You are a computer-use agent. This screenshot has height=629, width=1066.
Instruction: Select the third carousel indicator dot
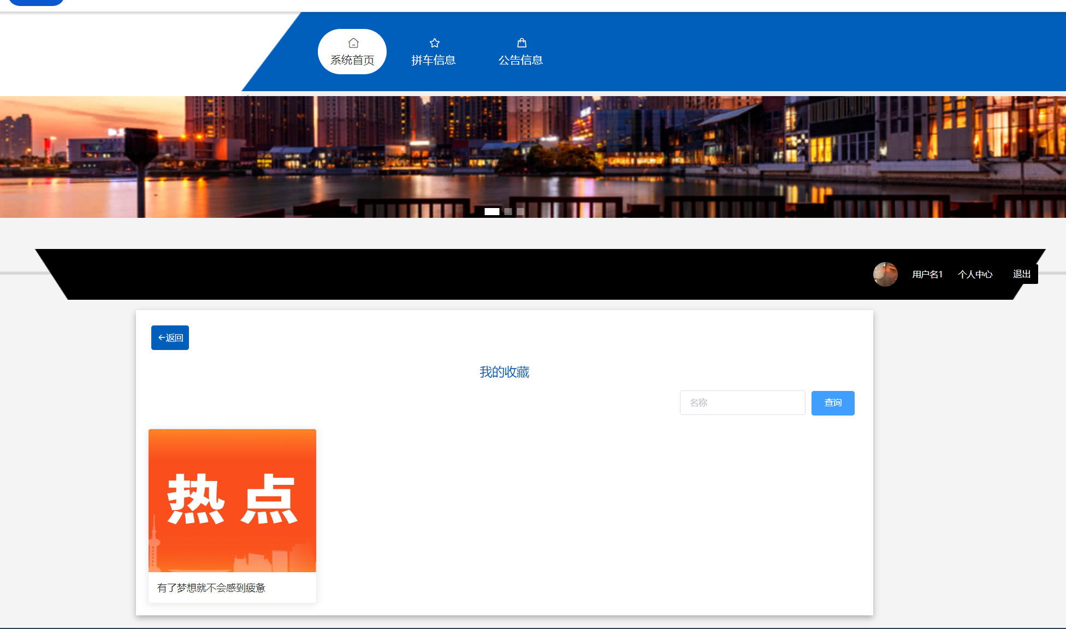[x=520, y=211]
